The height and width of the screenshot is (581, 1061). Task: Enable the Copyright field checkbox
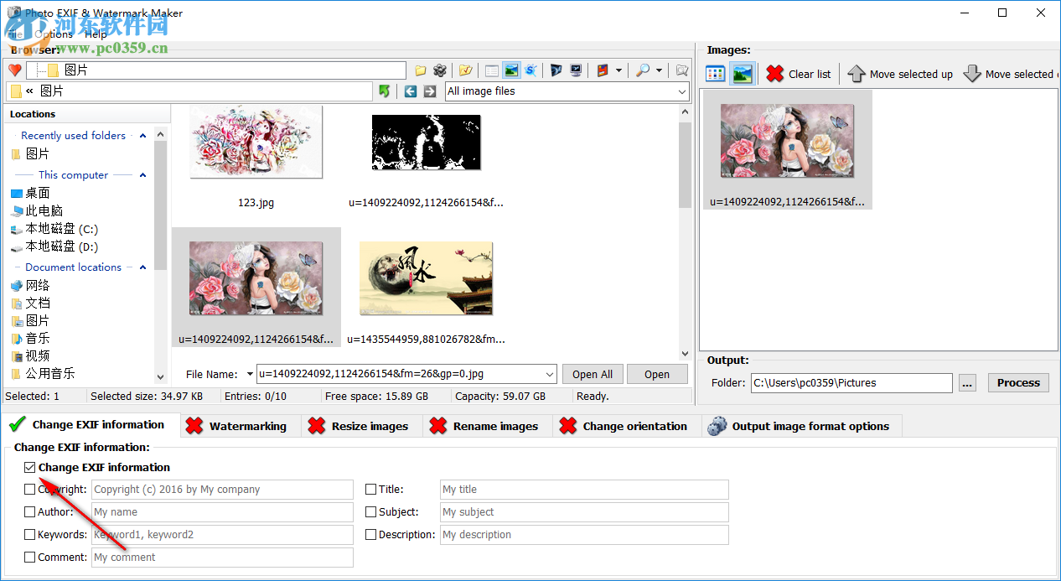click(29, 489)
